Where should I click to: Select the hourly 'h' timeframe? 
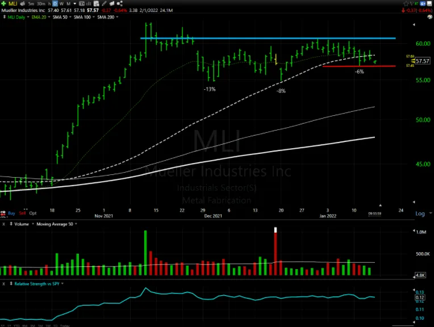click(49, 3)
